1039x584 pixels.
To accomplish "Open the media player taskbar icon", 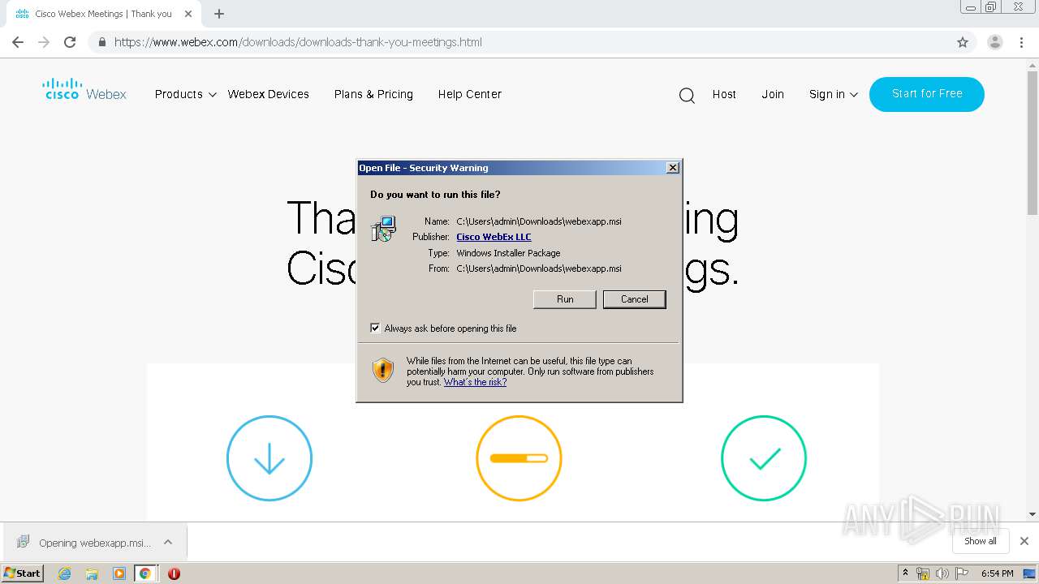I will tap(119, 573).
